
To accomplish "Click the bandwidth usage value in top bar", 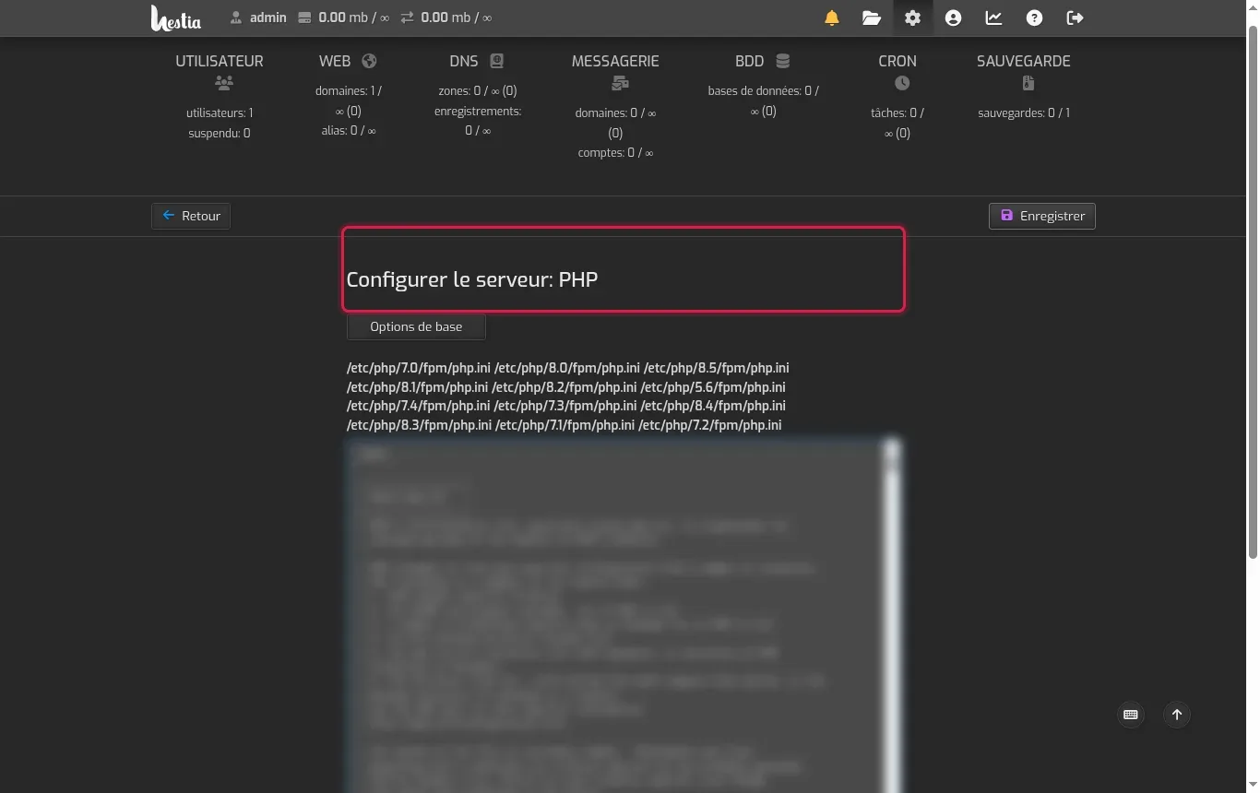I will 456,18.
